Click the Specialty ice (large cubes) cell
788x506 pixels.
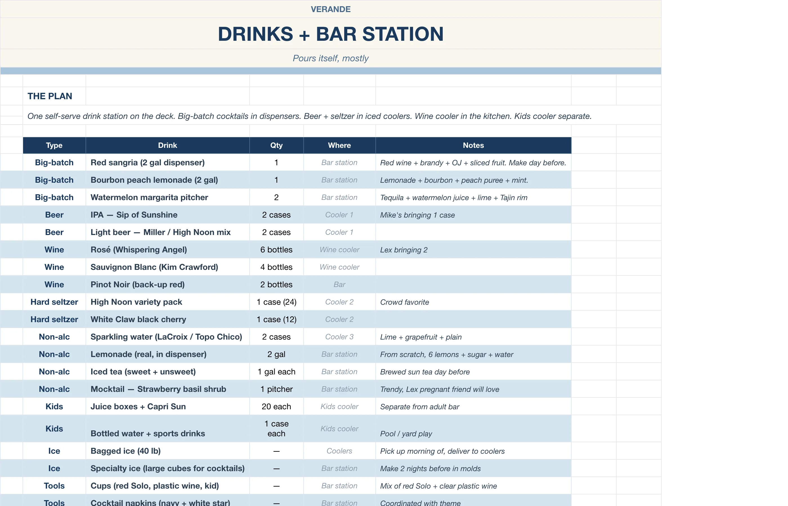pos(167,468)
